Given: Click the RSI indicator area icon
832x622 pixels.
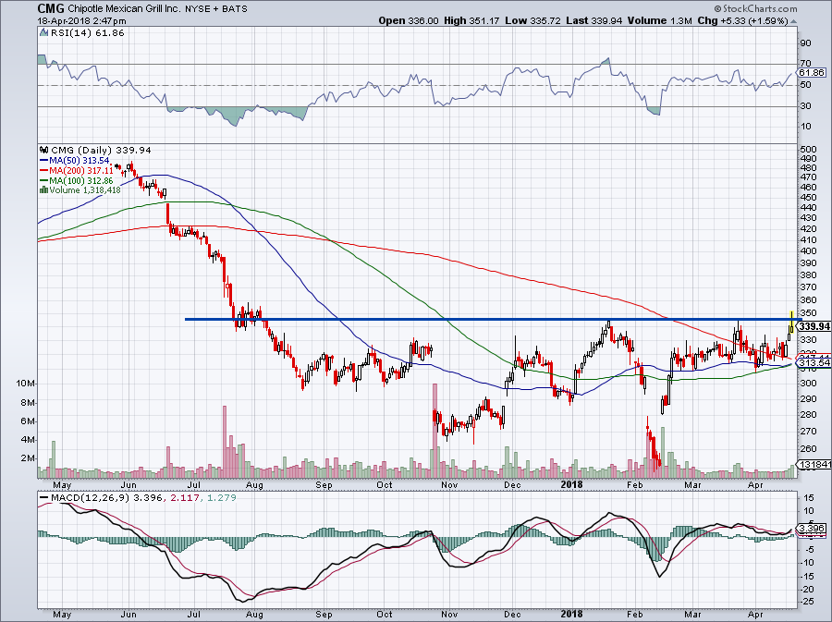Looking at the screenshot, I should pos(44,33).
